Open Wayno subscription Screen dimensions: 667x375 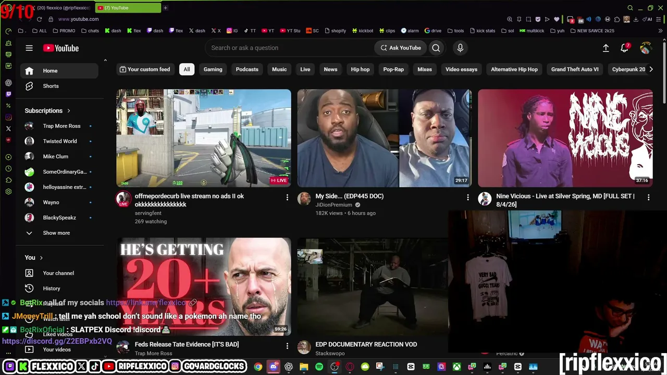[59, 202]
